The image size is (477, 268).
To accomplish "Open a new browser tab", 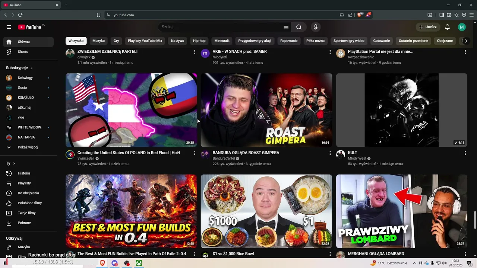I will tap(66, 5).
